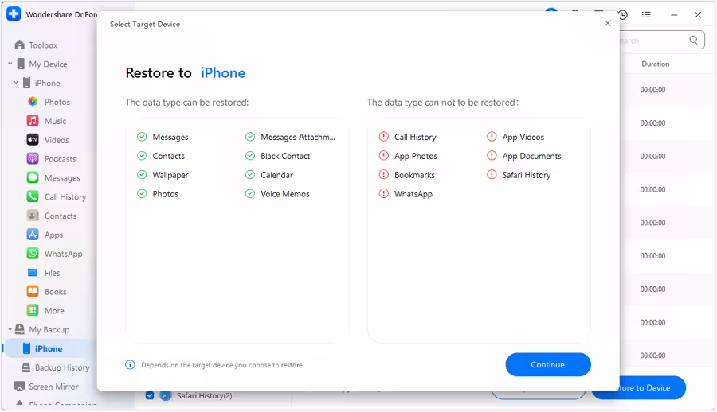Click the Photos restorable item in dialog
Screen dimensions: 717x412
click(x=158, y=194)
